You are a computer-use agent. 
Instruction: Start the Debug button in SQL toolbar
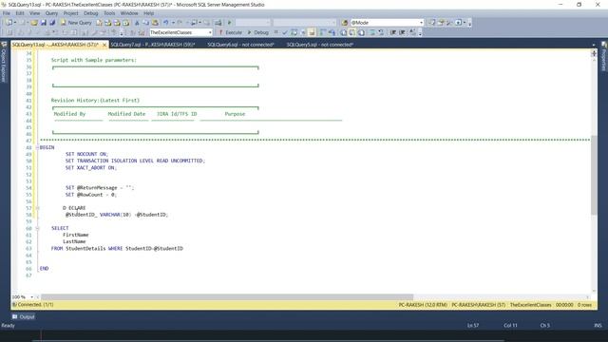pos(258,32)
